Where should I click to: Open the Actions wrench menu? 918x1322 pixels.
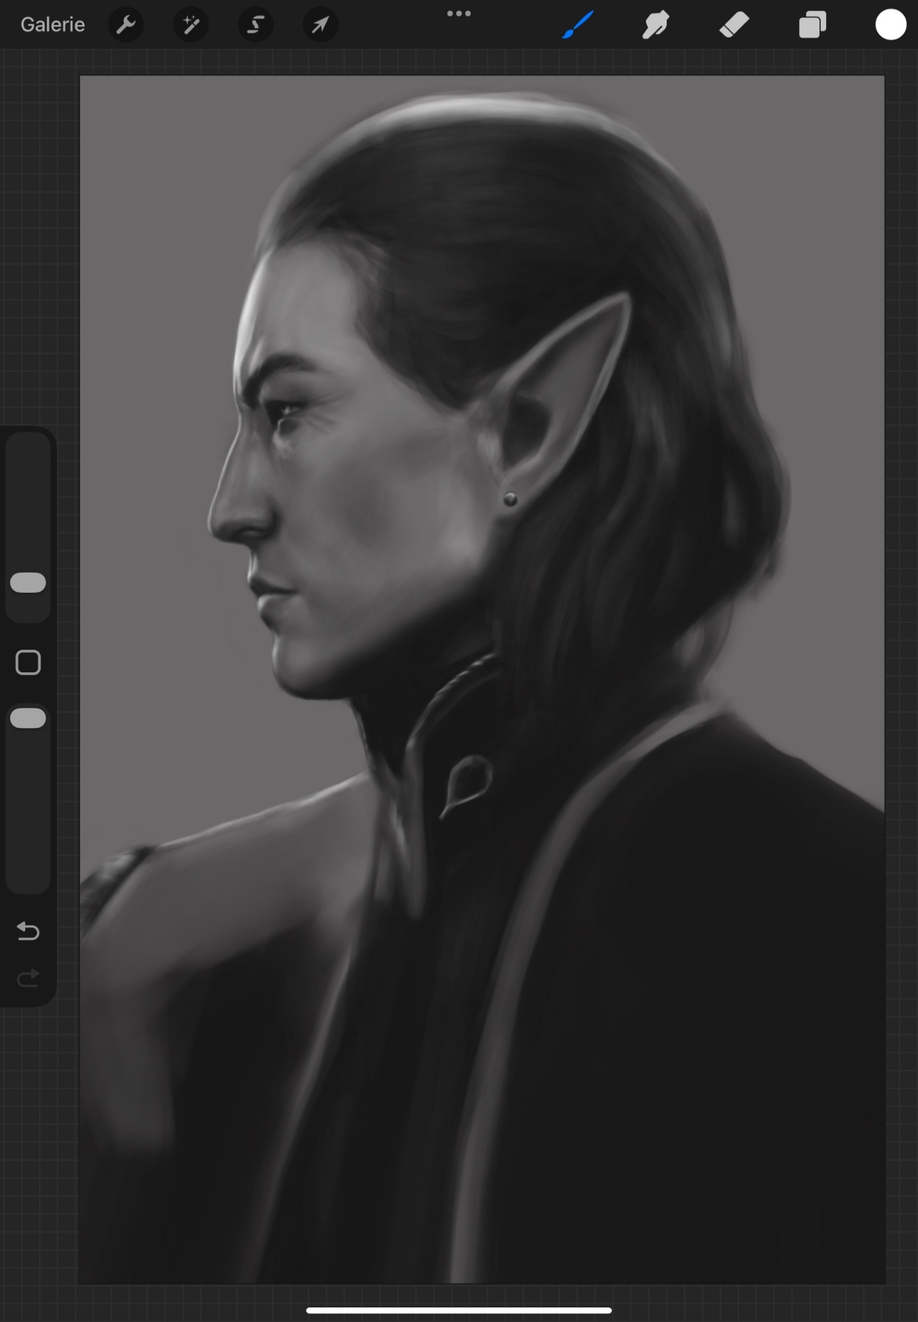point(126,25)
